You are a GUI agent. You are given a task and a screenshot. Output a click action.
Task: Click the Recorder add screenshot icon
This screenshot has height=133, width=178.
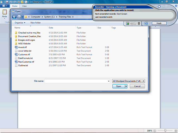pyautogui.click(x=128, y=23)
